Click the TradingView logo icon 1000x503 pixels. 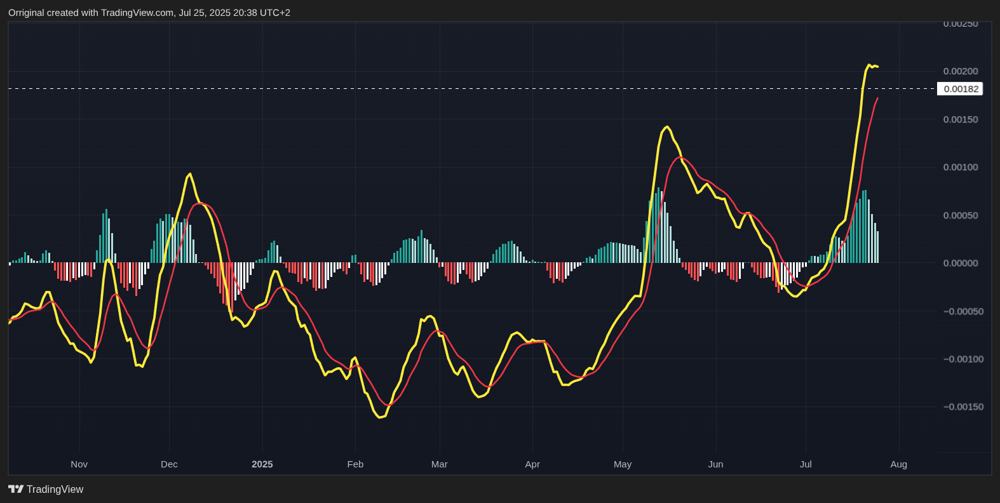[x=16, y=489]
